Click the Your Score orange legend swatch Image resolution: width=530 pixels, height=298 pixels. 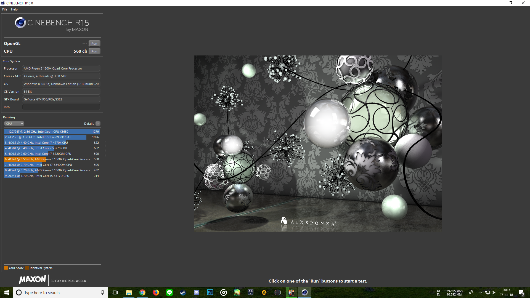[6, 268]
